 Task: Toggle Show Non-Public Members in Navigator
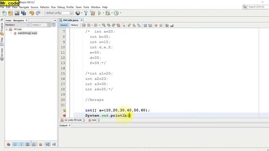pyautogui.click(x=27, y=144)
